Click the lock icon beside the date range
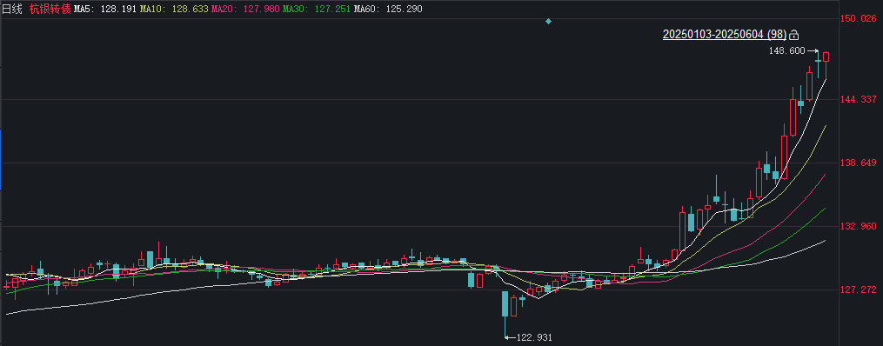Image resolution: width=883 pixels, height=346 pixels. (794, 35)
